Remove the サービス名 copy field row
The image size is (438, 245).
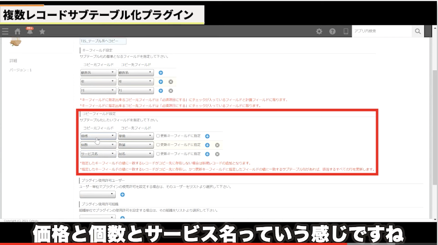coord(217,154)
